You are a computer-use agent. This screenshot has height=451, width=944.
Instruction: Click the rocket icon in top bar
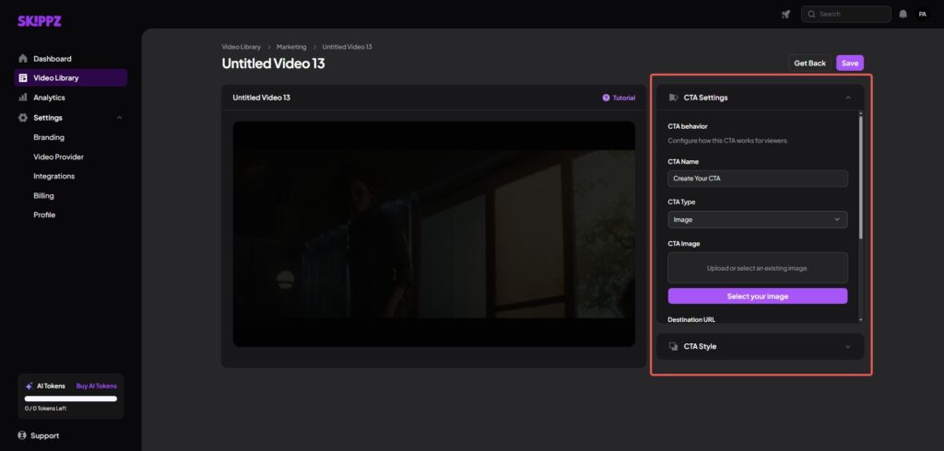tap(785, 14)
